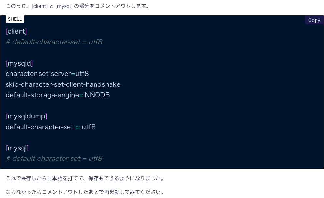Click the equals sign after character-set-server
This screenshot has height=198, width=324.
coord(73,74)
